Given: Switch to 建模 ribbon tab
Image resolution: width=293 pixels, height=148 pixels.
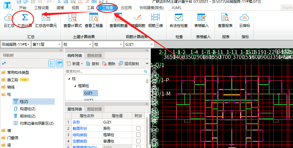Looking at the screenshot, I should pos(60,8).
